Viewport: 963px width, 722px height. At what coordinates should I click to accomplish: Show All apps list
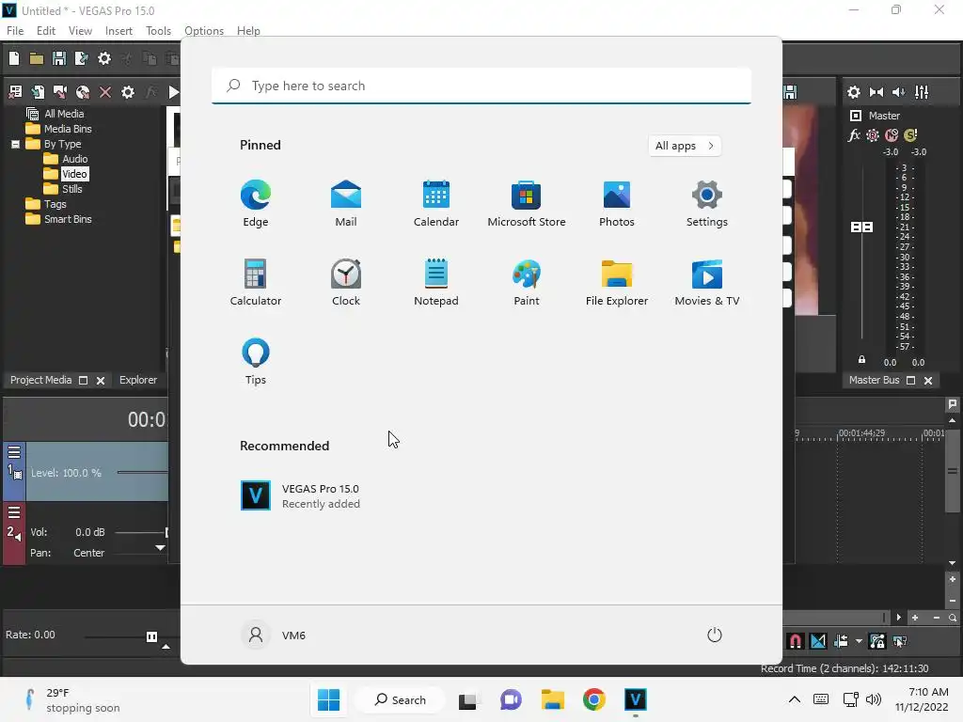click(x=685, y=146)
